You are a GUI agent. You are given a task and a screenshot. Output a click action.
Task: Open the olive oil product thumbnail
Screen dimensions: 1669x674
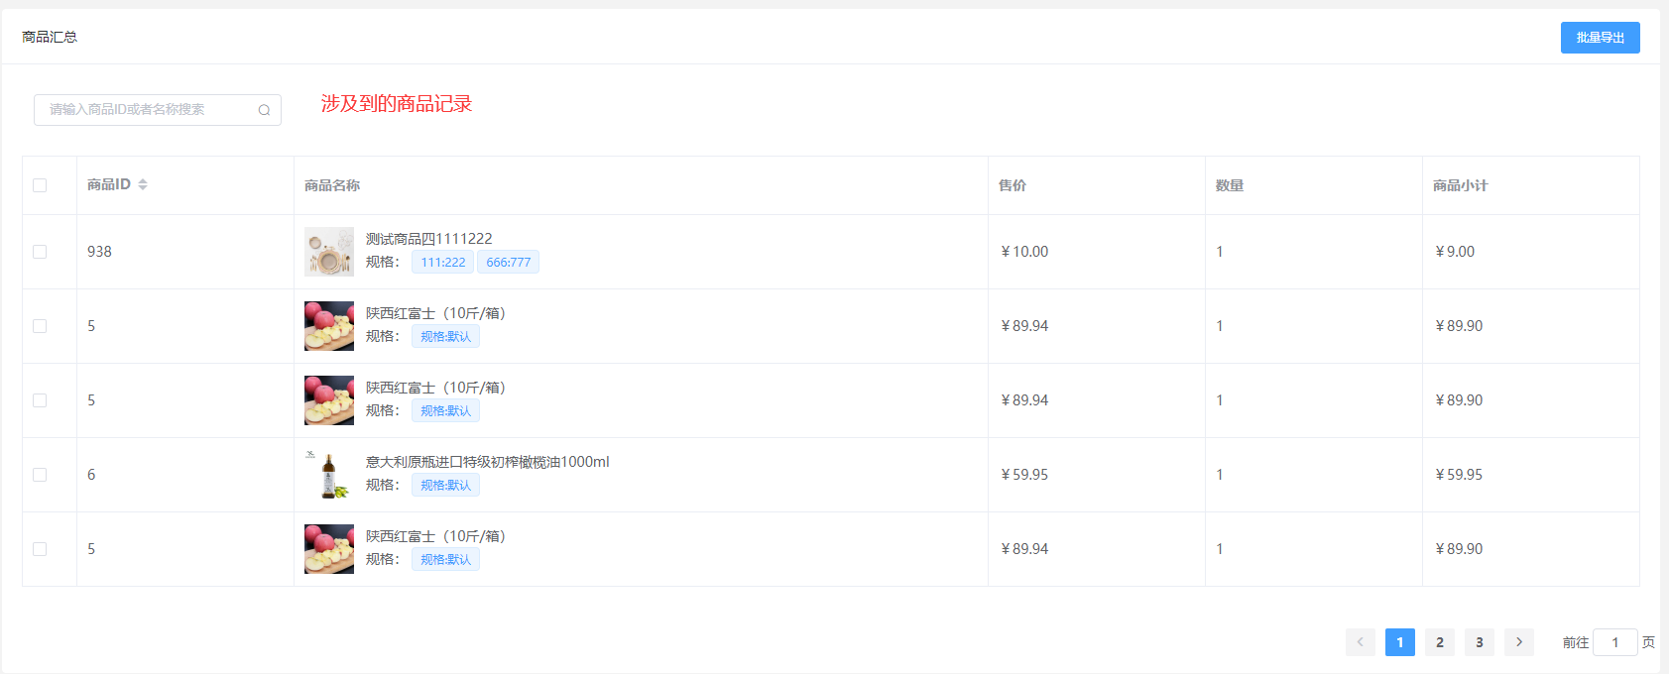329,475
